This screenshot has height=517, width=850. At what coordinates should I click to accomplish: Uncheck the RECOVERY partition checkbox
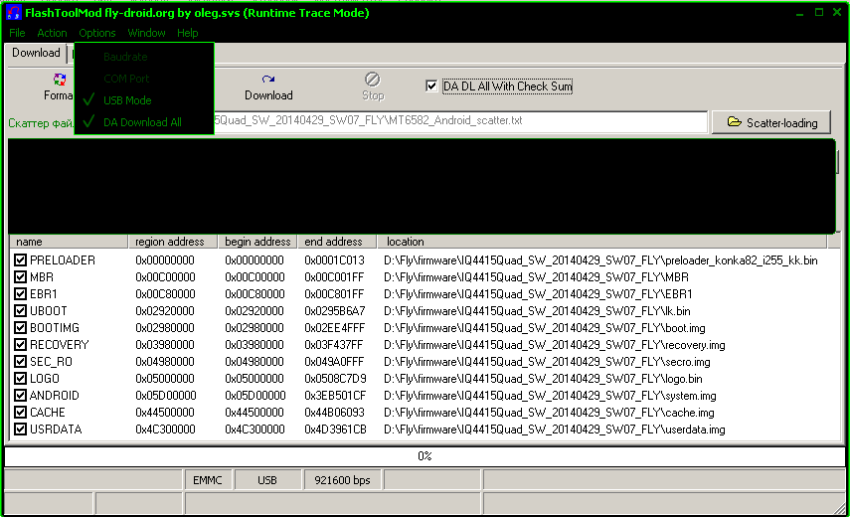click(20, 344)
